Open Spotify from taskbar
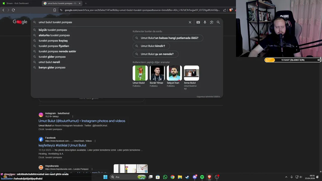The height and width of the screenshot is (181, 322). (x=202, y=177)
